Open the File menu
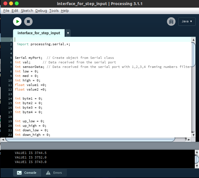Viewport: 199px width, 178px height. (x=6, y=11)
